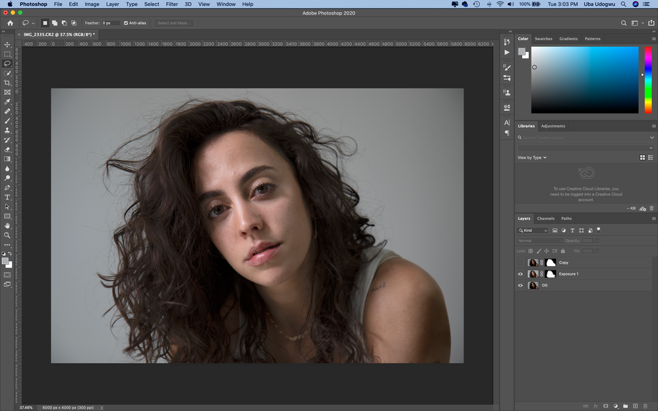Hide the Exposure 1 layer
Screen dimensions: 658x411
pos(520,274)
